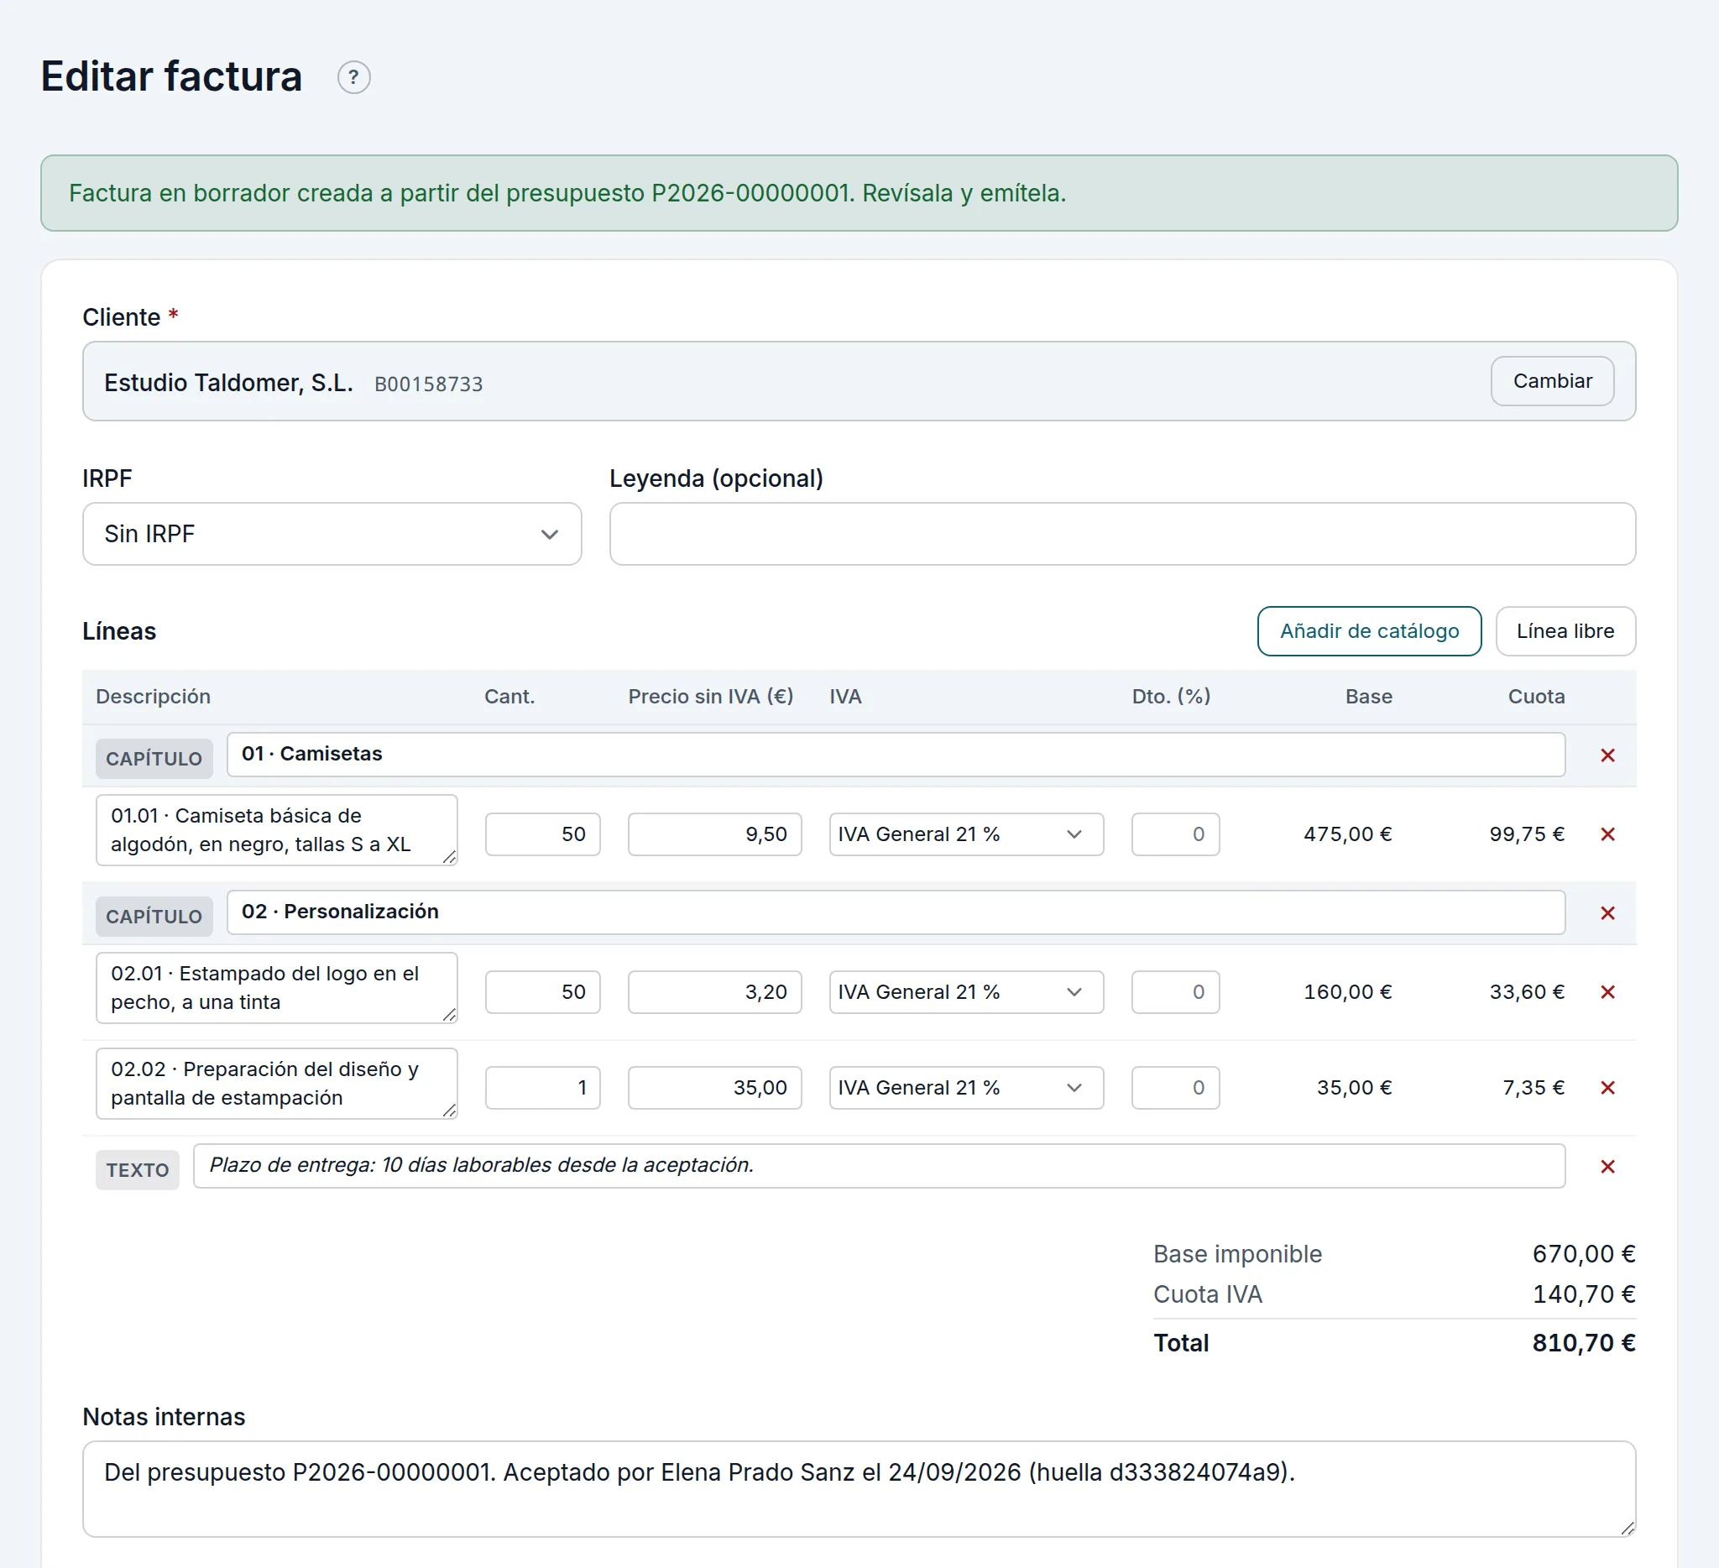Remove the Estampado del logo line
The image size is (1719, 1568).
[x=1607, y=991]
